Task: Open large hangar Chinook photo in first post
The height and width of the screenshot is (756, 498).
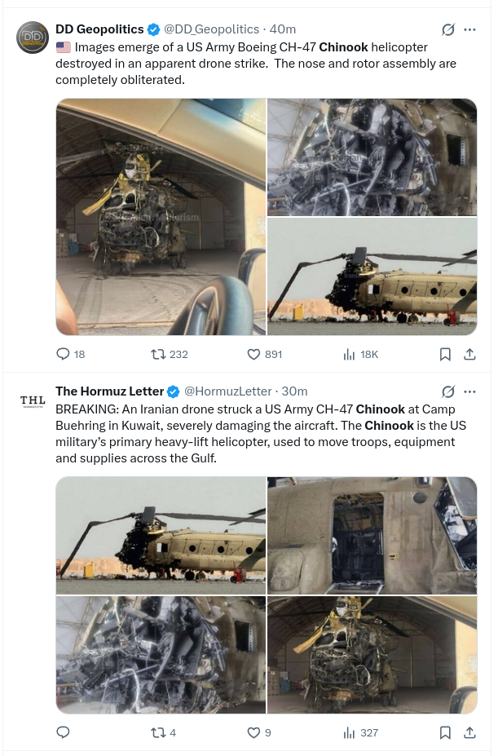Action: (x=161, y=217)
